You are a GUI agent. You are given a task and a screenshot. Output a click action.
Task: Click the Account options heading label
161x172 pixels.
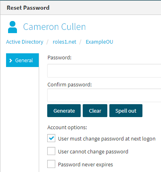coord(67,127)
